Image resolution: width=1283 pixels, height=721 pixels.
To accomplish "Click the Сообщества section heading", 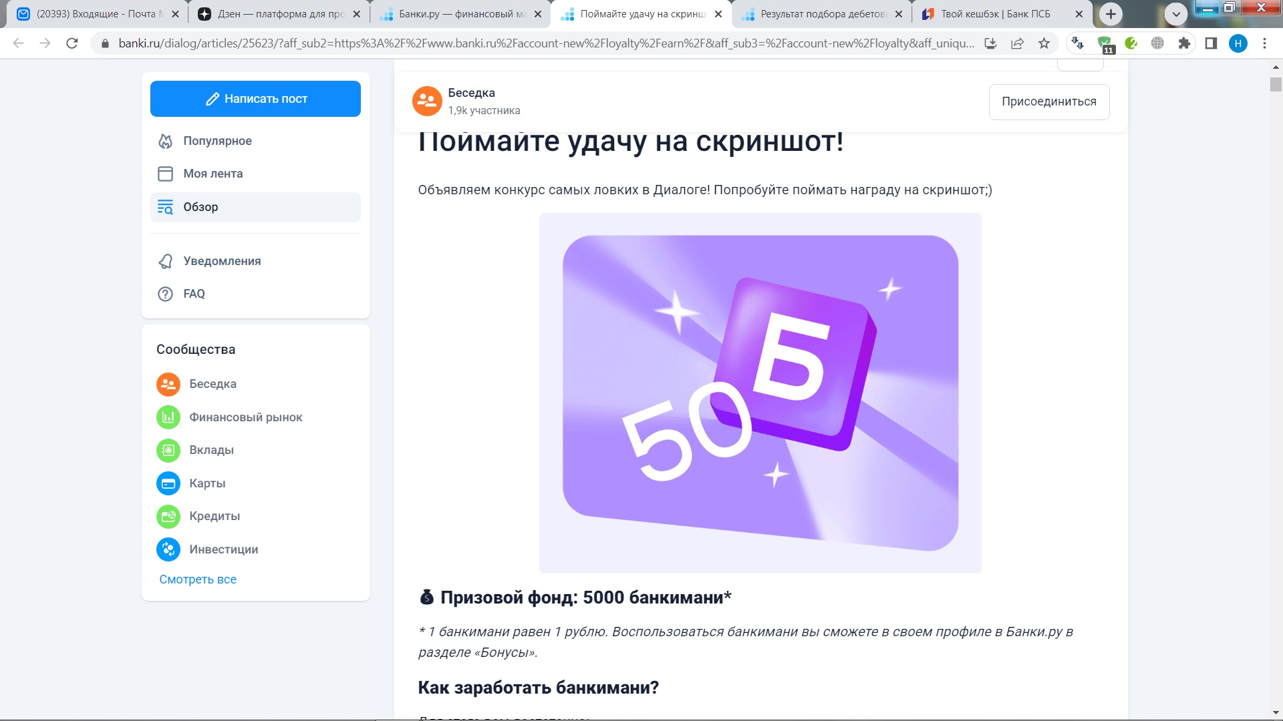I will (196, 349).
